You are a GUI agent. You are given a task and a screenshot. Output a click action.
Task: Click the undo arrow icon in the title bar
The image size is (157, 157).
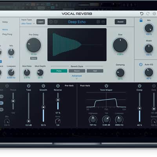pyautogui.click(x=142, y=14)
